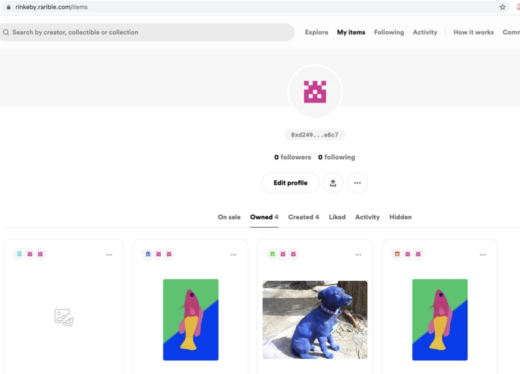
Task: Switch to the Liked tab
Action: 337,217
